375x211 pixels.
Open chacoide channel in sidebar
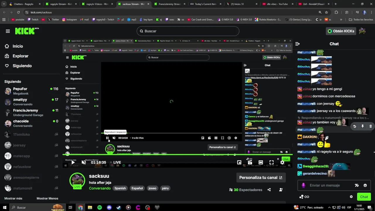[x=31, y=123]
